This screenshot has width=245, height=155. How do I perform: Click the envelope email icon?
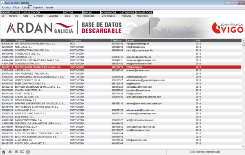click(22, 152)
